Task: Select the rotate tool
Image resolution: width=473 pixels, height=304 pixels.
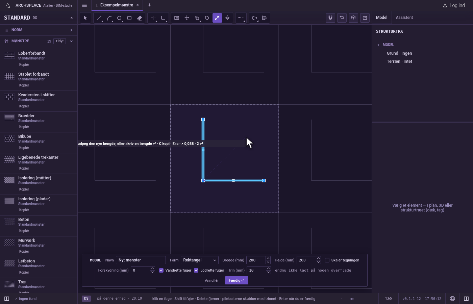Action: [207, 18]
